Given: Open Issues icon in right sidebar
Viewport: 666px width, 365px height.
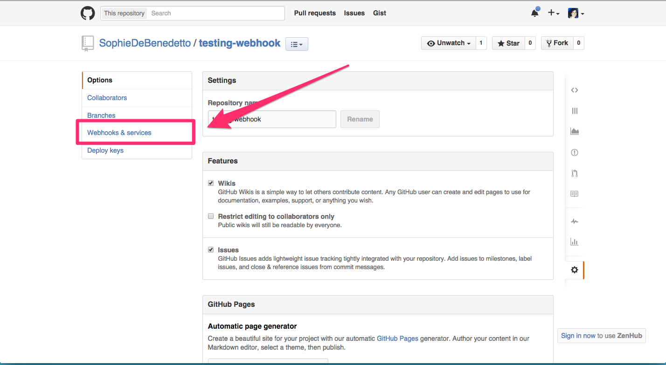Looking at the screenshot, I should [x=574, y=152].
